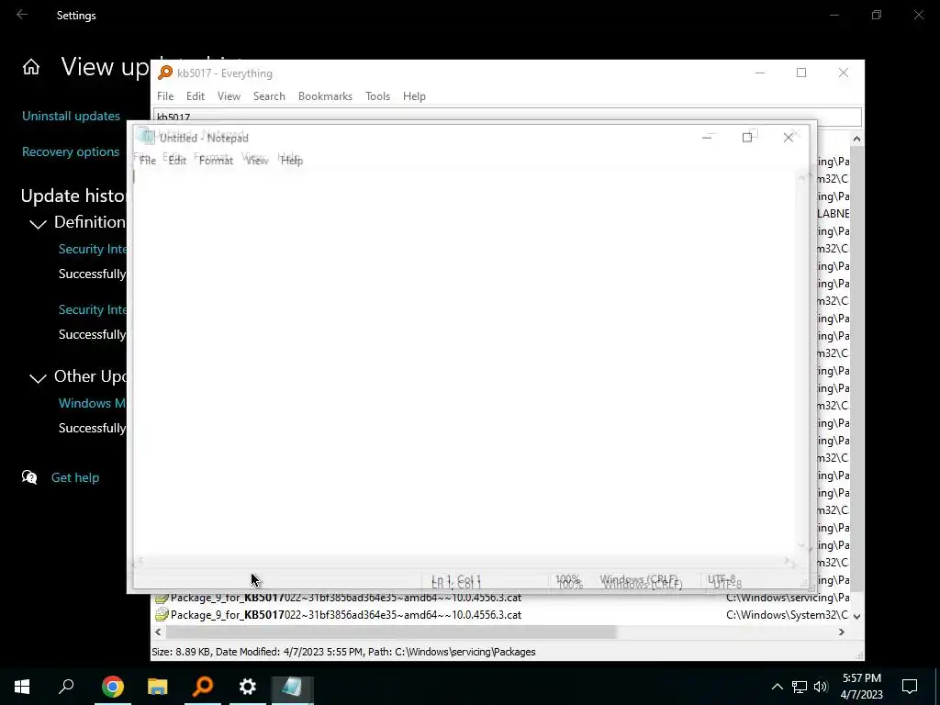
Task: Click the Everything results scroll up arrow
Action: (856, 139)
